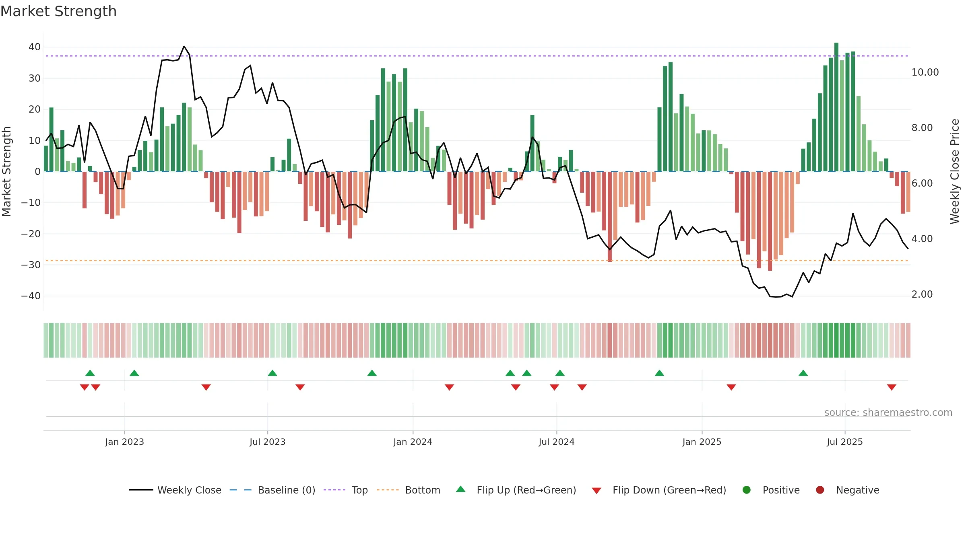
Task: Click the 30 strength axis value
Action: click(35, 78)
